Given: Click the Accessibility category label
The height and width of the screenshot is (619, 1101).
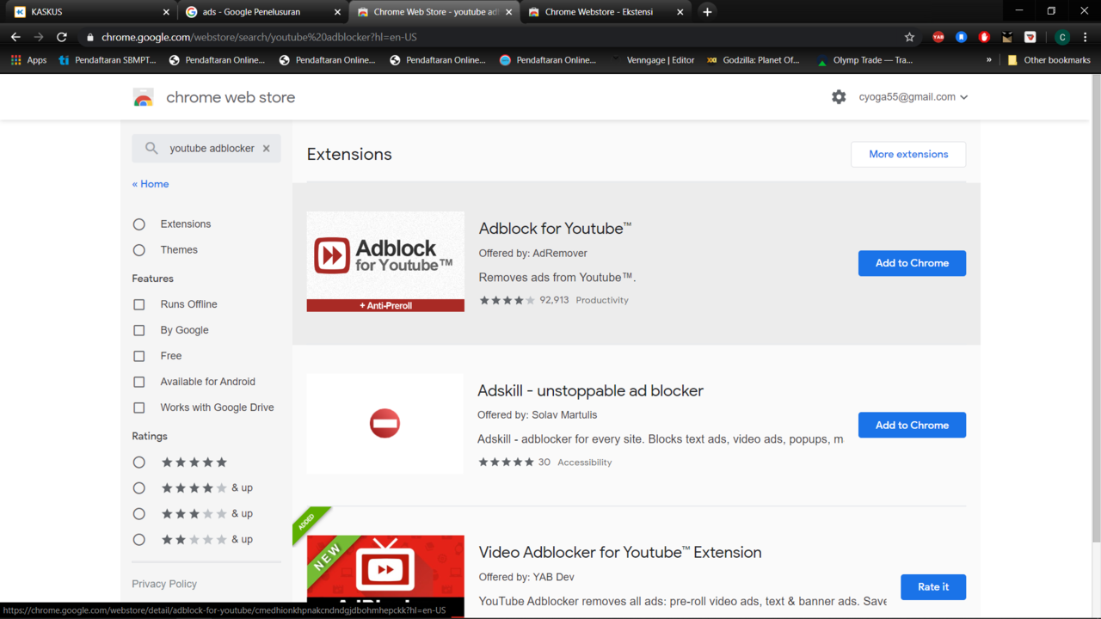Looking at the screenshot, I should pyautogui.click(x=585, y=463).
